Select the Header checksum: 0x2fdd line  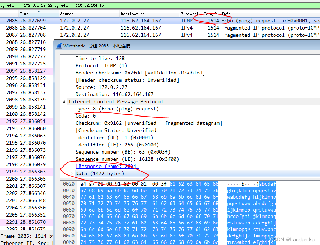(140, 73)
